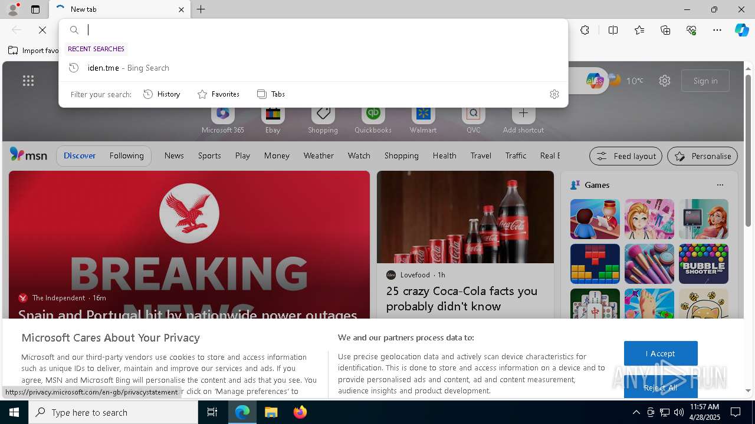Launch the Copilot sidebar icon
This screenshot has width=755, height=424.
click(x=742, y=30)
